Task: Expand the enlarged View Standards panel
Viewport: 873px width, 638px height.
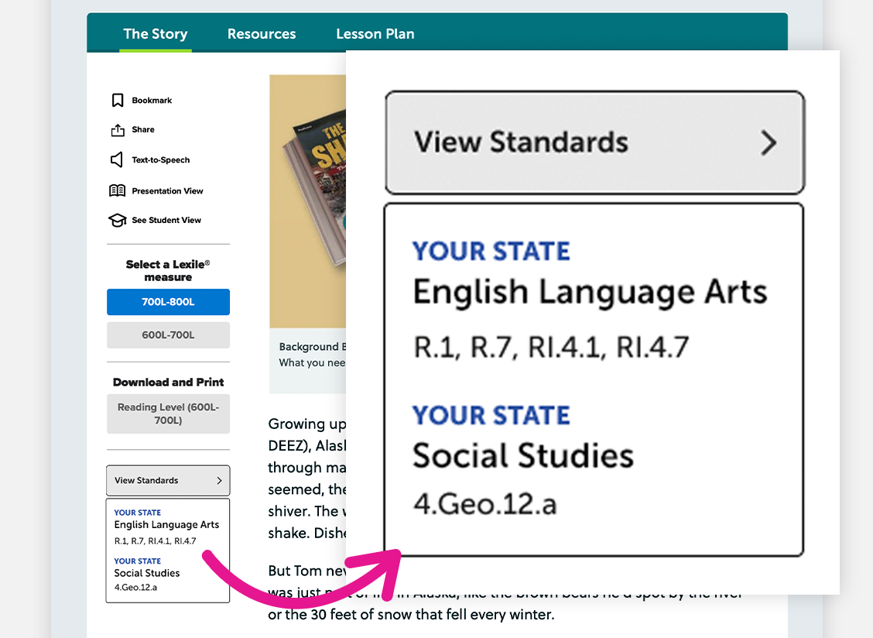Action: 542,143
